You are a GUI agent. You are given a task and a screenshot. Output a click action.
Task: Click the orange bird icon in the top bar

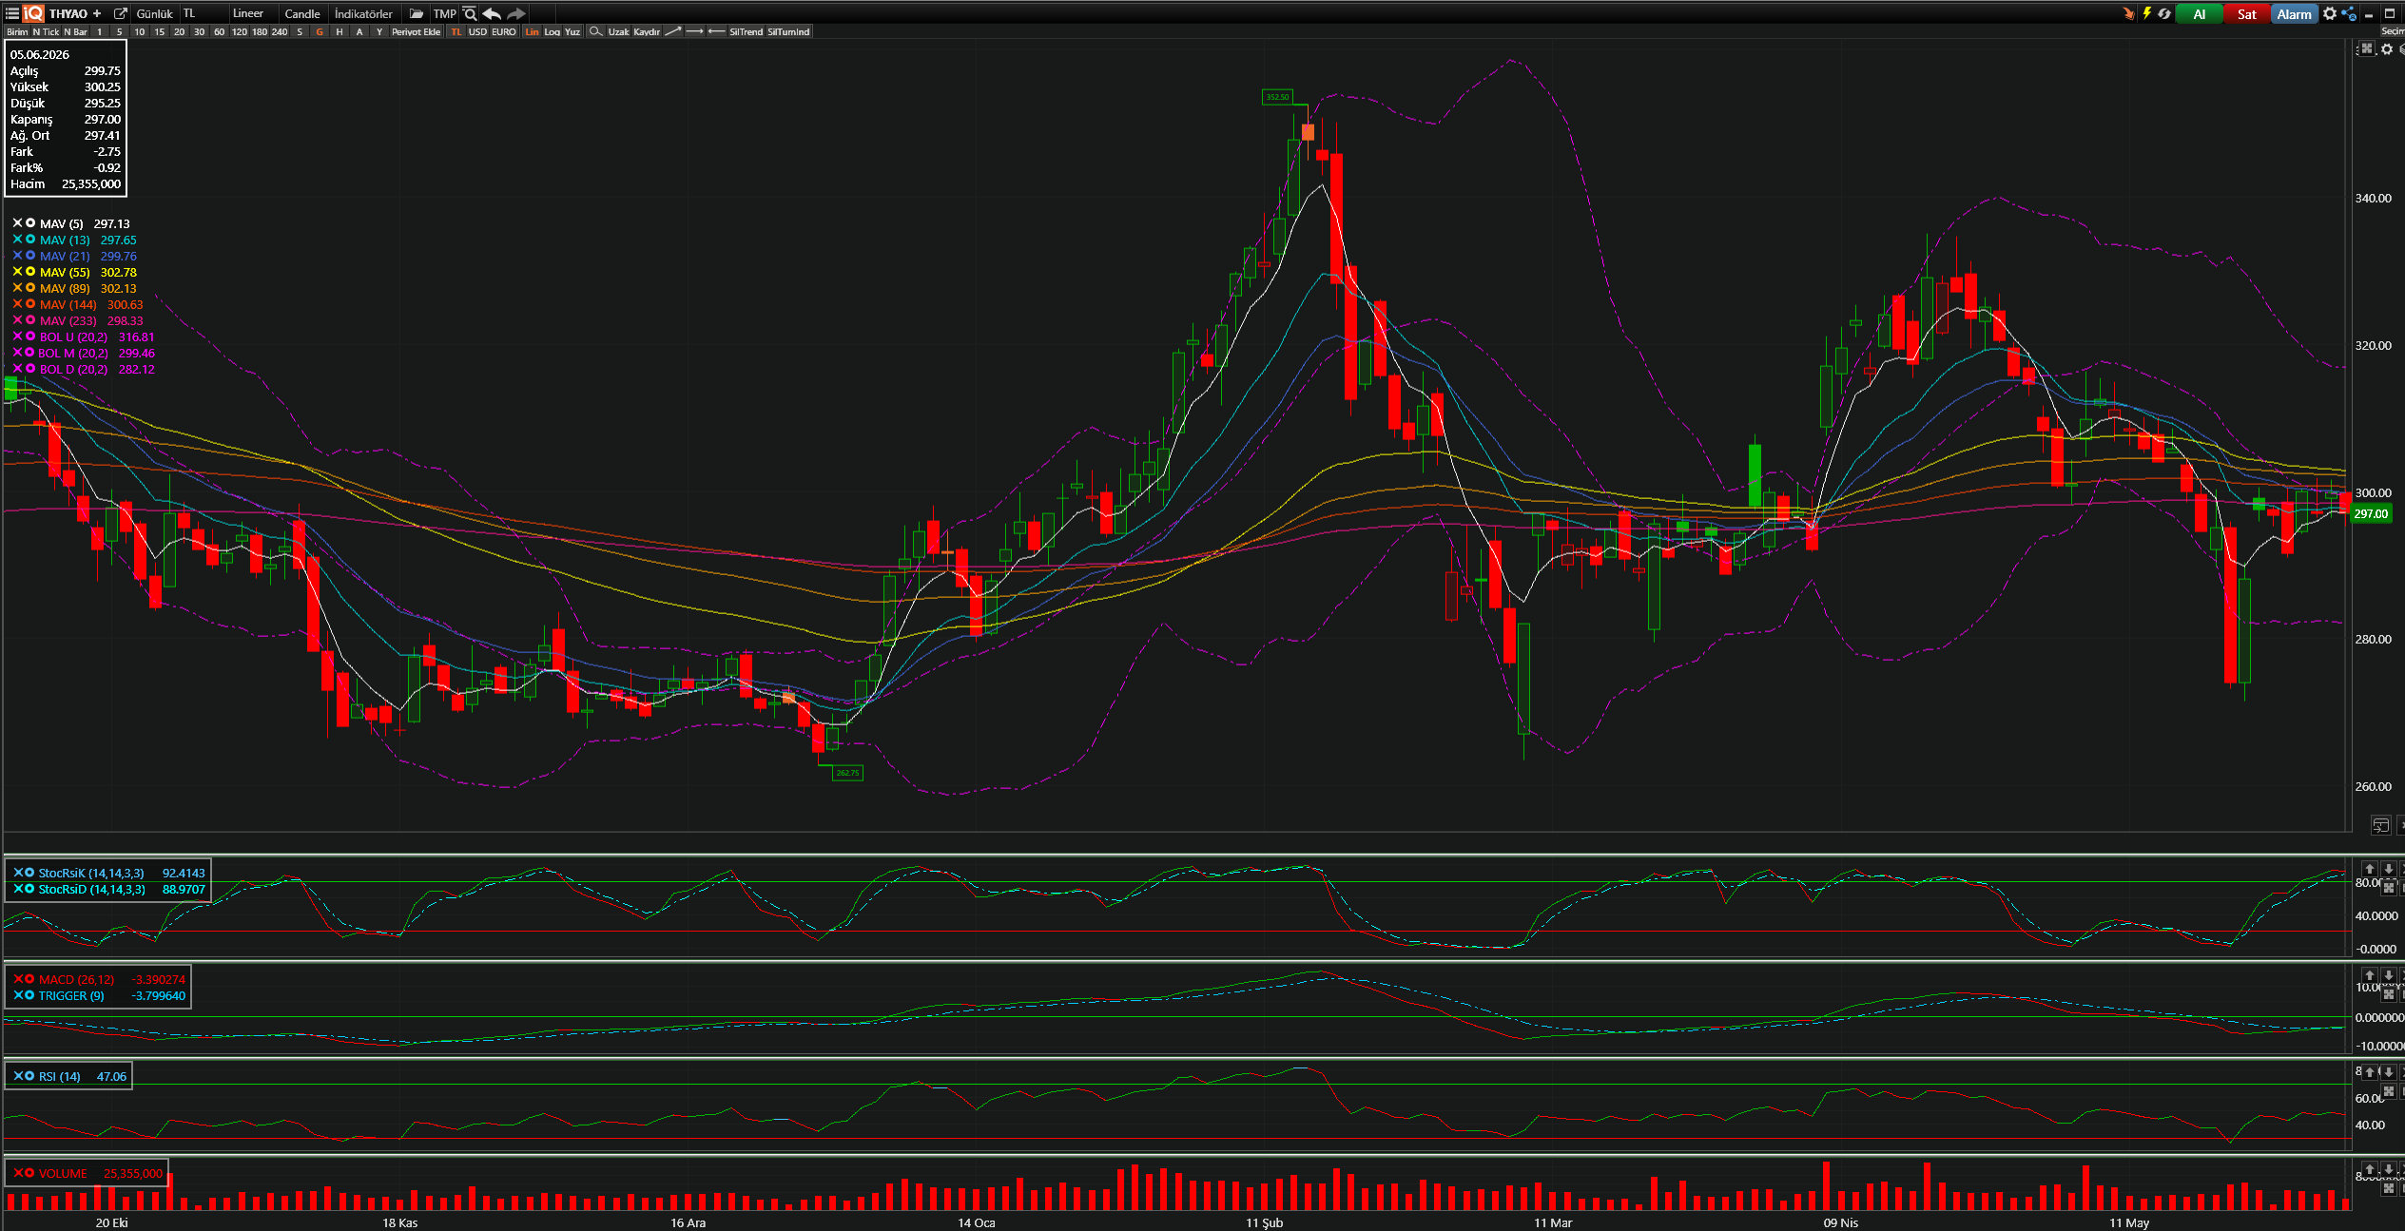pos(2128,13)
